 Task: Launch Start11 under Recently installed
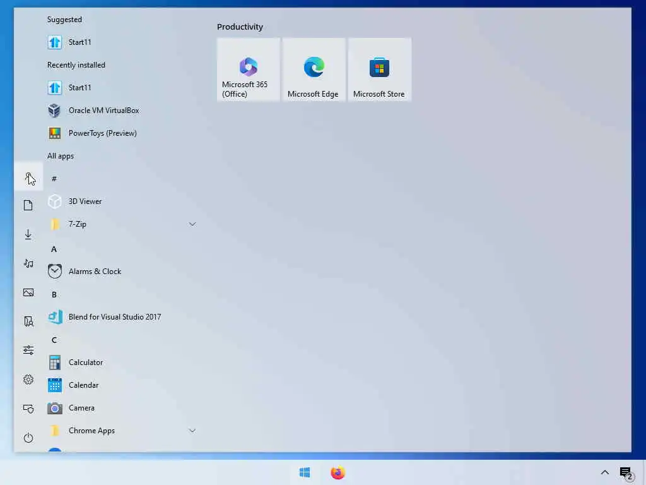coord(122,87)
